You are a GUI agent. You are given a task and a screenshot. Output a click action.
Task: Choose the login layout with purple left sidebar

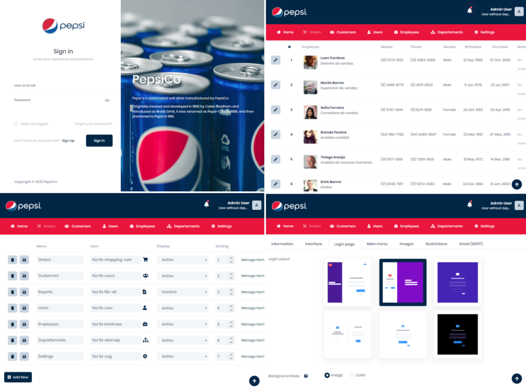pyautogui.click(x=348, y=282)
